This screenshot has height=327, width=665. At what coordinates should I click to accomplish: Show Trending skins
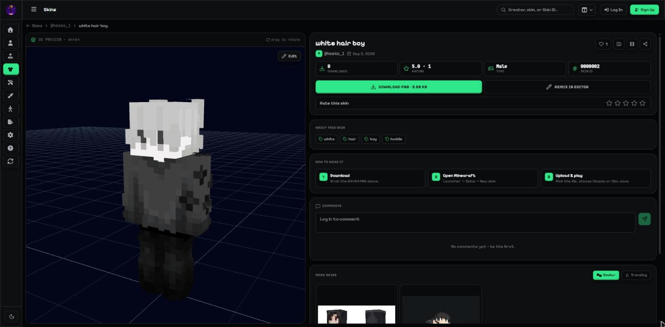[x=636, y=275]
